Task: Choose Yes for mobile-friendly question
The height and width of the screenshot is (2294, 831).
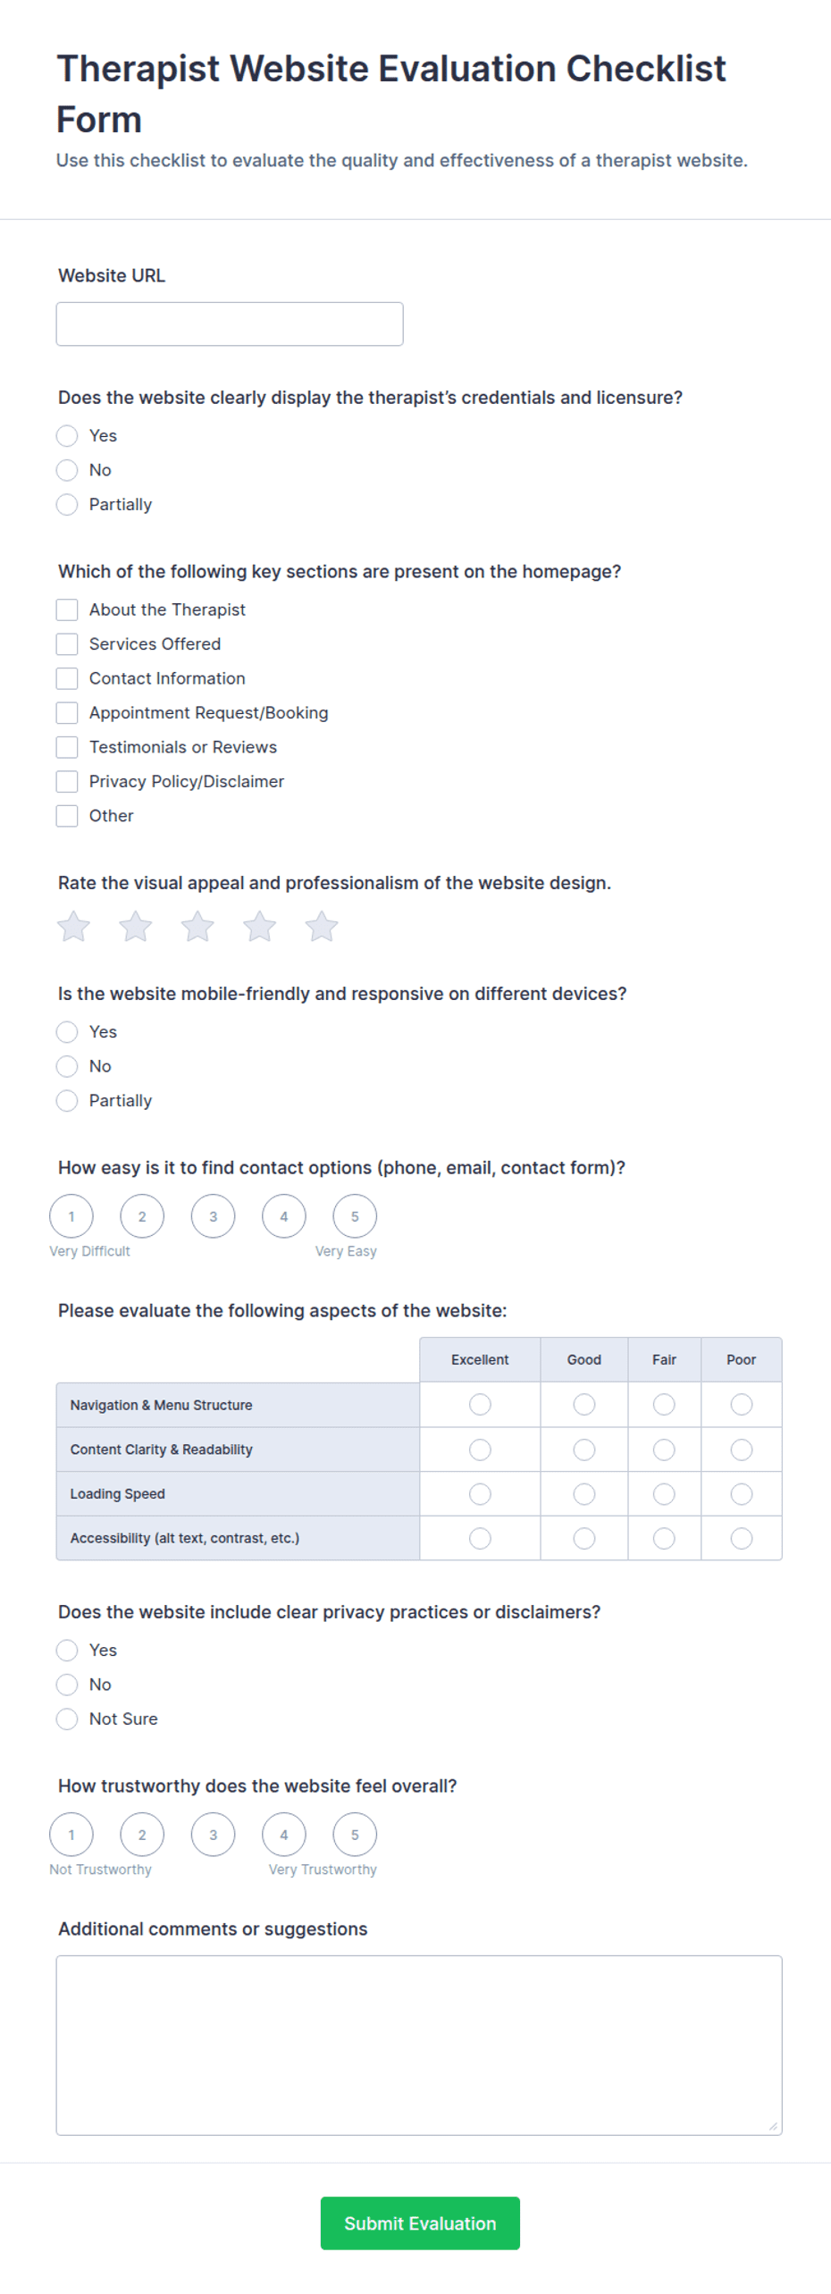Action: tap(67, 1031)
